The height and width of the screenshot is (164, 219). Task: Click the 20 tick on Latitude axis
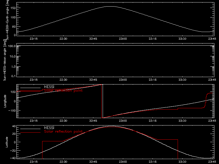[x=14, y=134]
